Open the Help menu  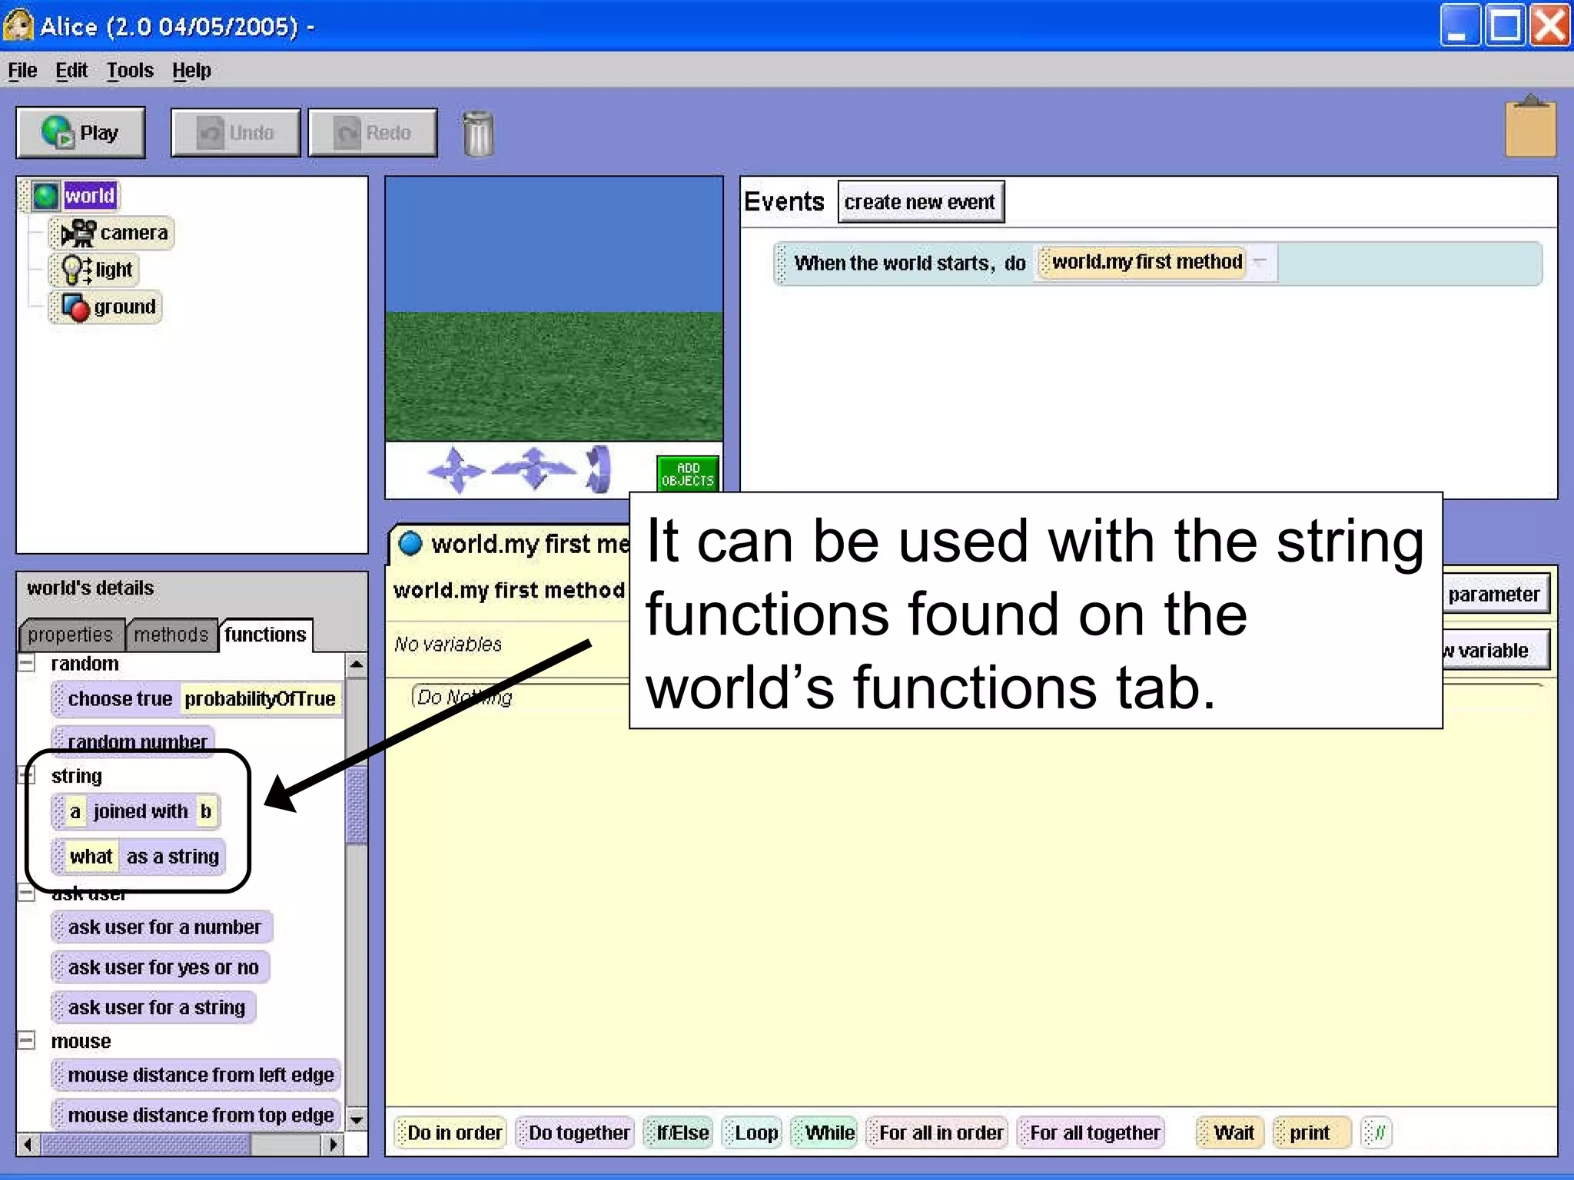coord(191,71)
